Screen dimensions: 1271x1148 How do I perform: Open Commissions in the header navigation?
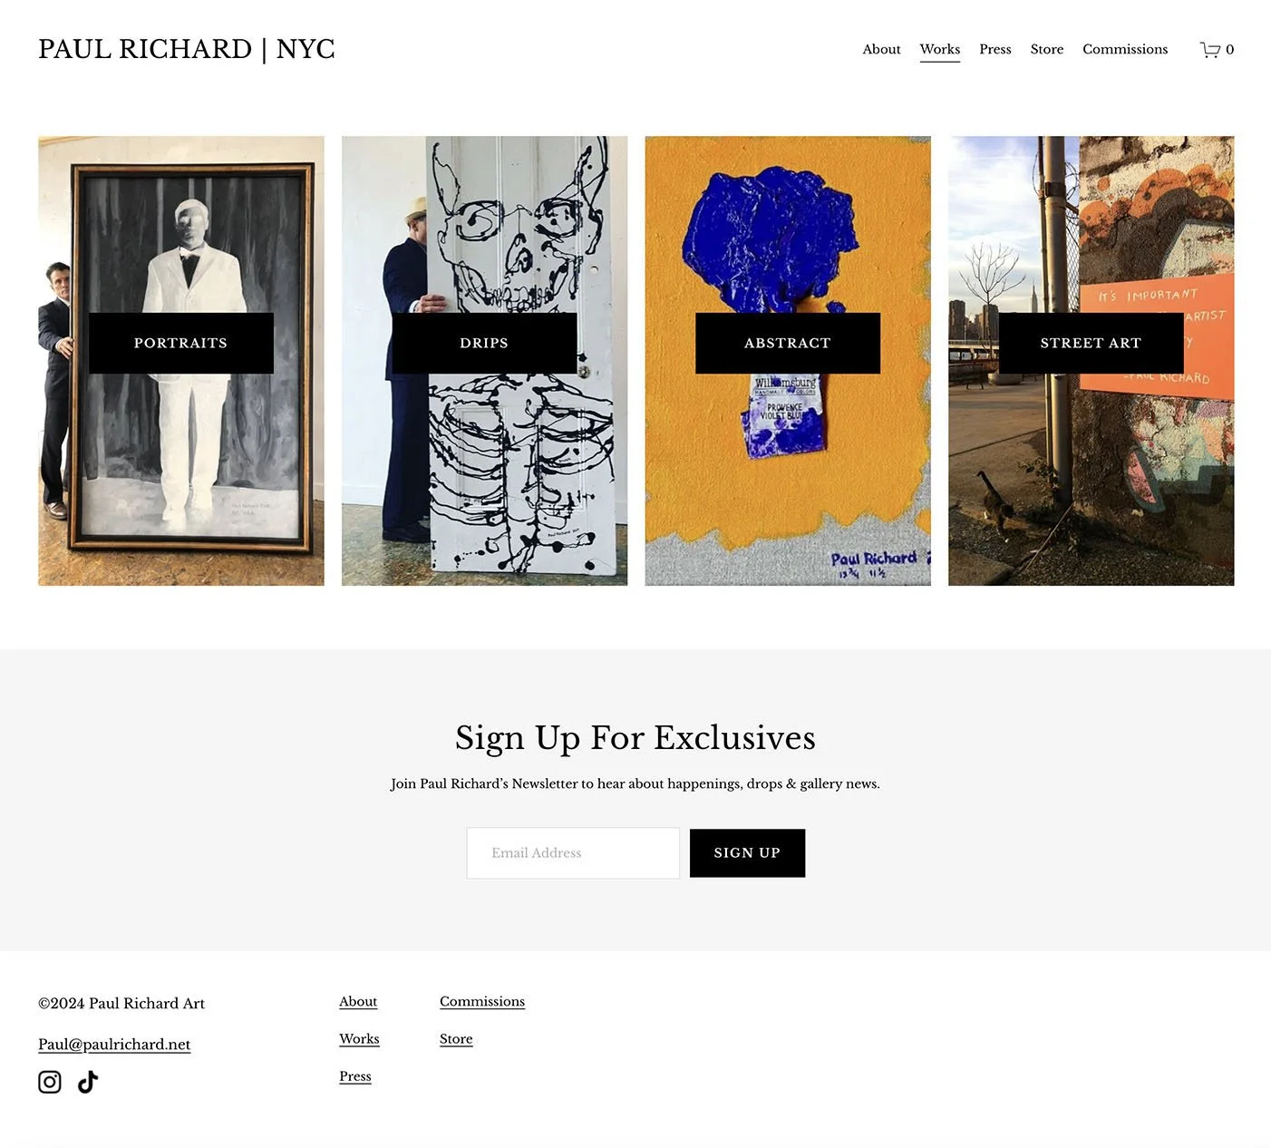1125,49
